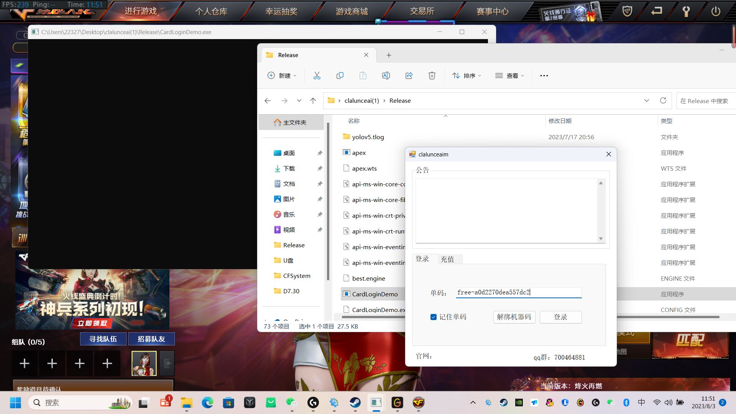The image size is (736, 414).
Task: Click the 在 Release 中搜索 box
Action: click(706, 101)
